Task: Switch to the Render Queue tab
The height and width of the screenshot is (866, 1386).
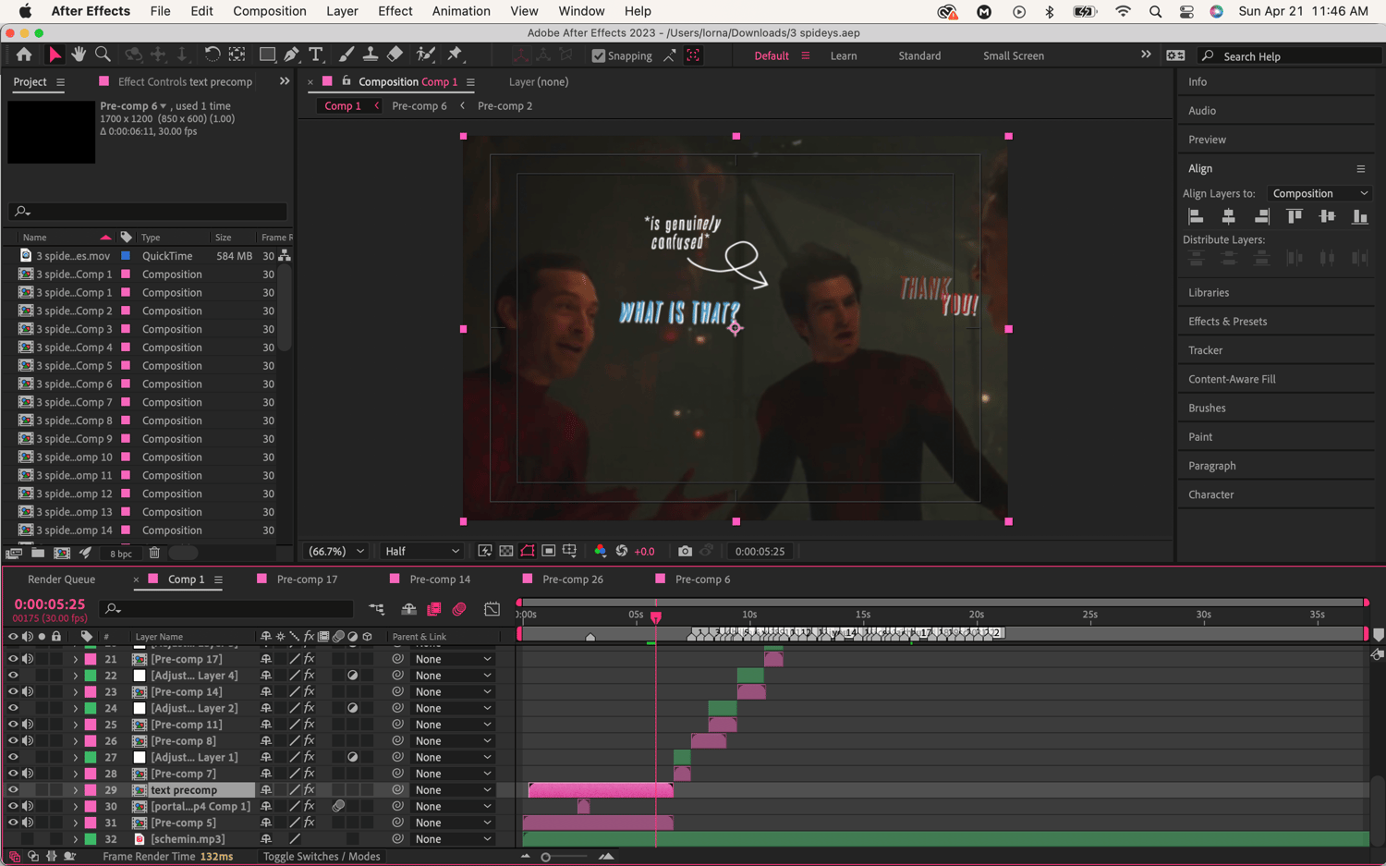Action: point(61,579)
